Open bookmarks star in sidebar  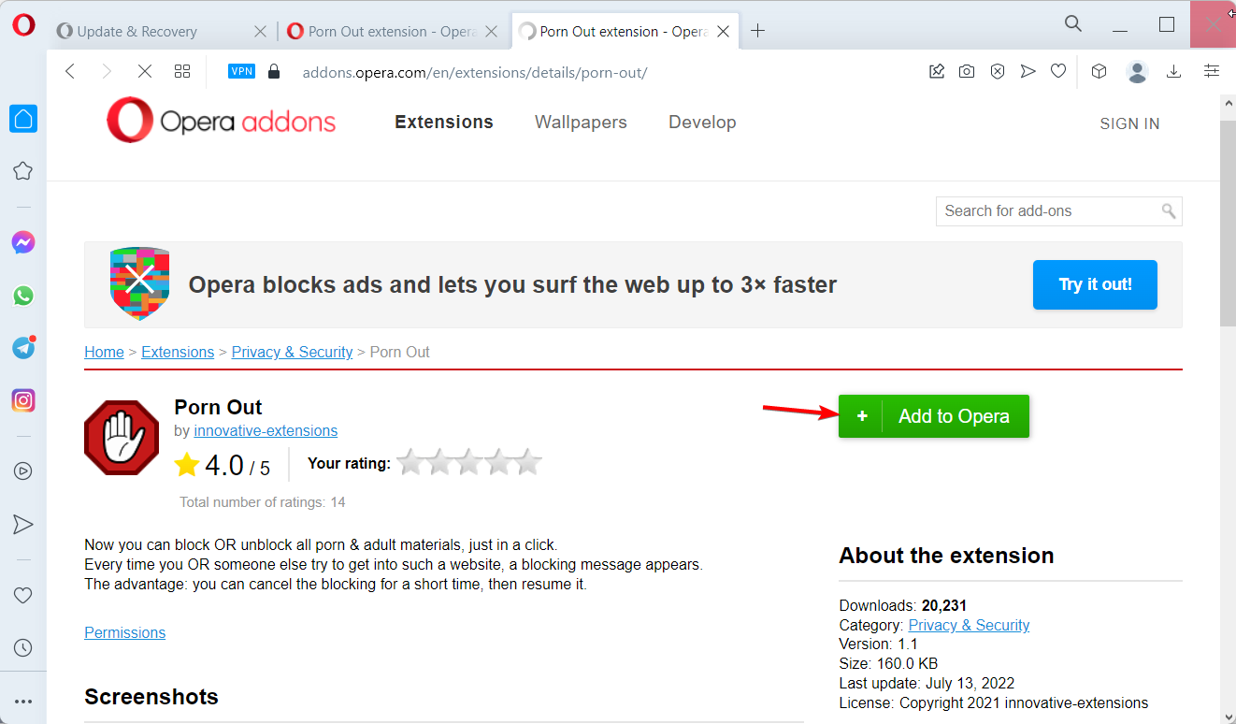23,171
